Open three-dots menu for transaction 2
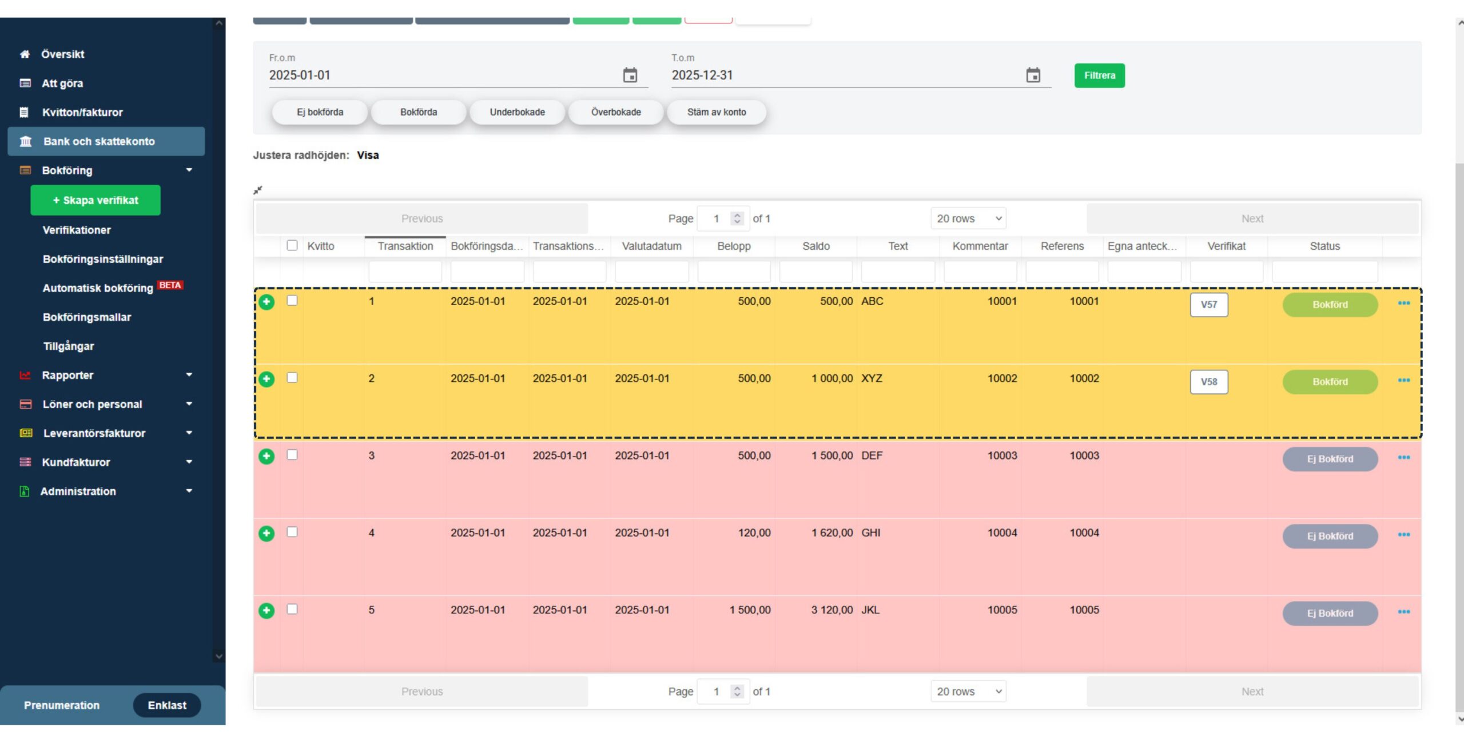Image resolution: width=1464 pixels, height=743 pixels. click(1404, 381)
